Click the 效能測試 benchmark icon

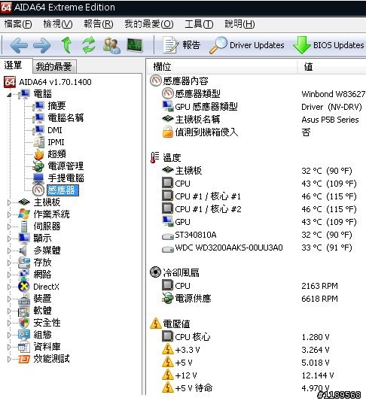click(x=24, y=359)
